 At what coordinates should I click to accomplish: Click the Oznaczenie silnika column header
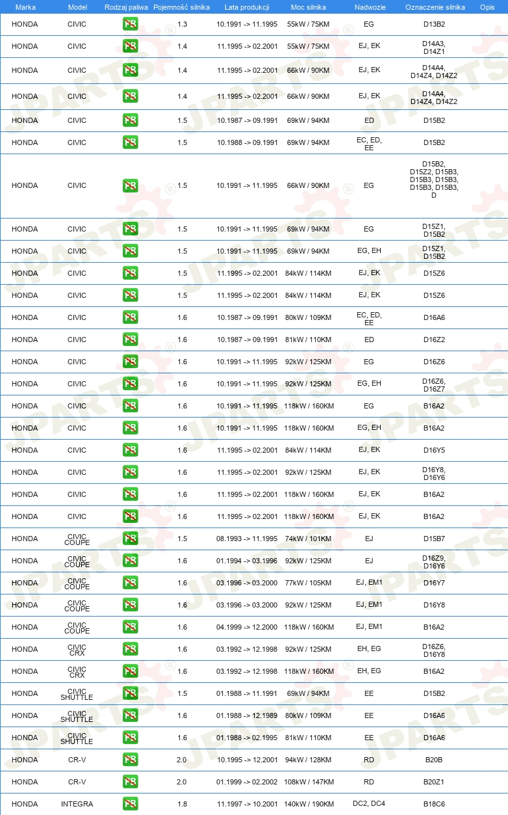click(435, 7)
